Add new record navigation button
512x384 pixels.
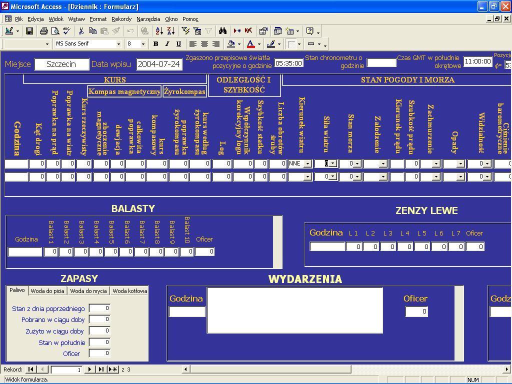tap(113, 369)
